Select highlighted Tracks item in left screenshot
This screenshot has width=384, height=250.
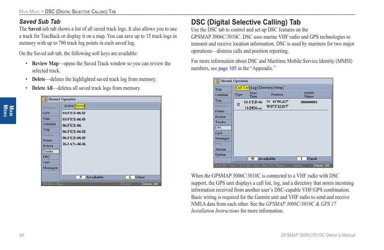tap(51, 151)
